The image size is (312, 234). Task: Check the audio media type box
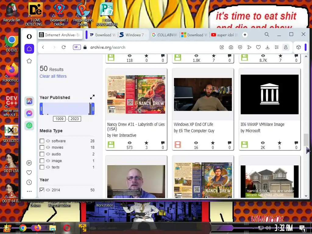tap(42, 154)
